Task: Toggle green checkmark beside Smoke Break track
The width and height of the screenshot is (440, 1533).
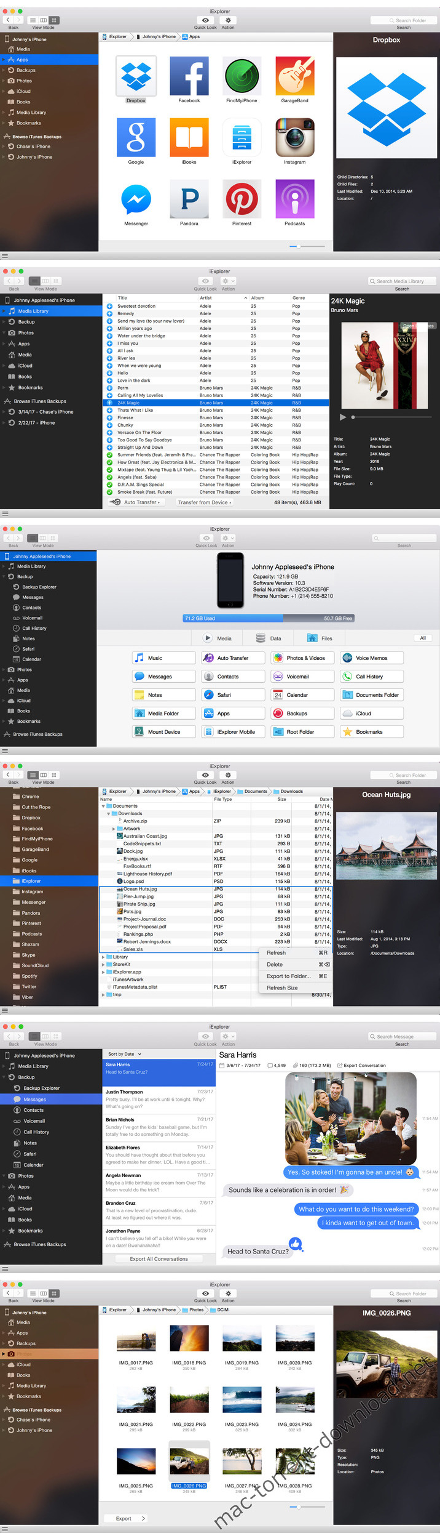Action: 109,492
